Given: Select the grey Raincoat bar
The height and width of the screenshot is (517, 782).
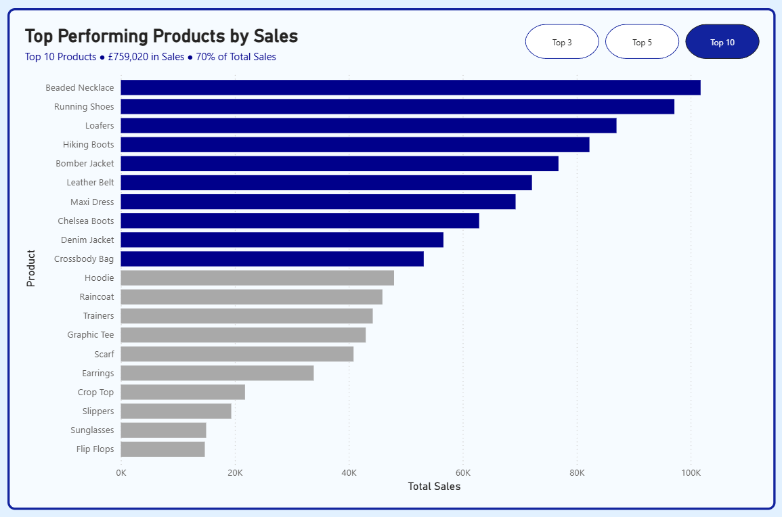Looking at the screenshot, I should (x=251, y=296).
